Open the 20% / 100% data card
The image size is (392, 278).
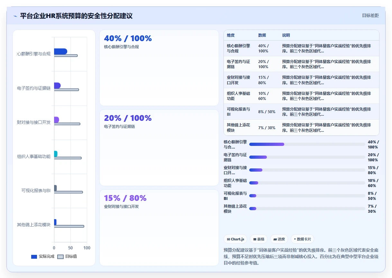point(159,148)
